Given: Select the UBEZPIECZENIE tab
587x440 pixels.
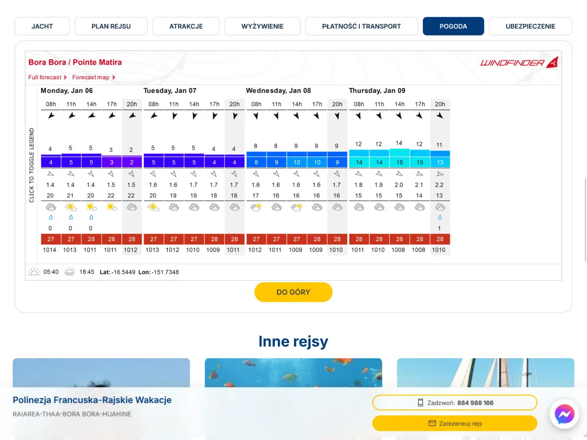Looking at the screenshot, I should (530, 26).
